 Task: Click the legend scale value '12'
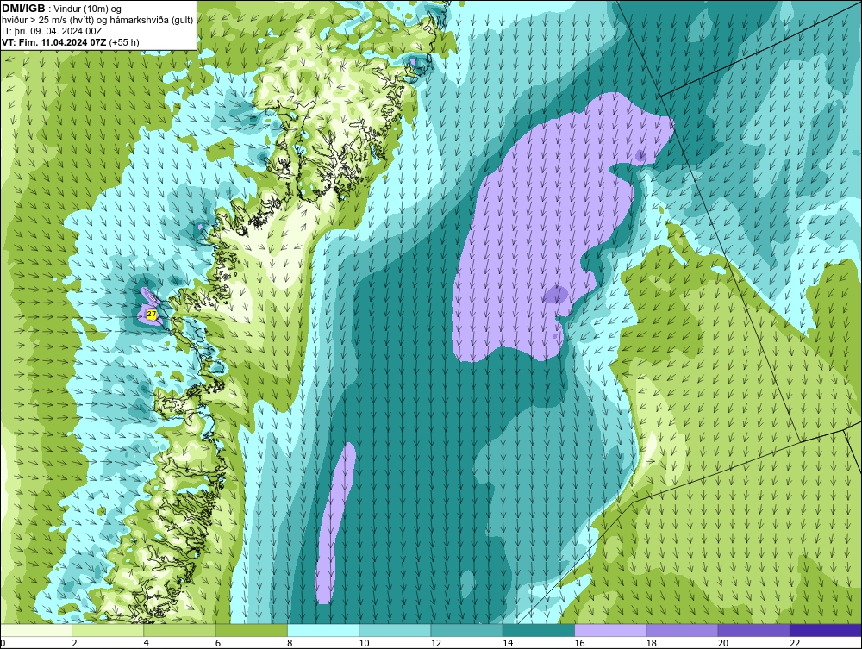(x=436, y=644)
